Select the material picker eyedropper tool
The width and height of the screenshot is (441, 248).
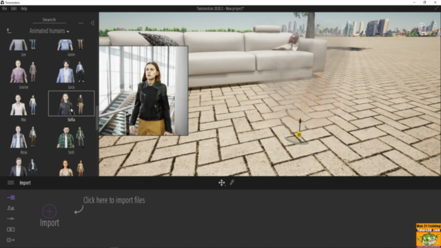232,183
